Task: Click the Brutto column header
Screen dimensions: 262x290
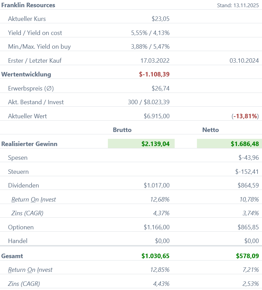Action: point(122,130)
